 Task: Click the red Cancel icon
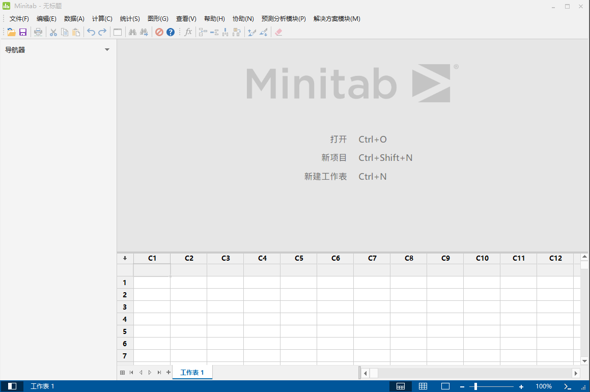(x=159, y=33)
